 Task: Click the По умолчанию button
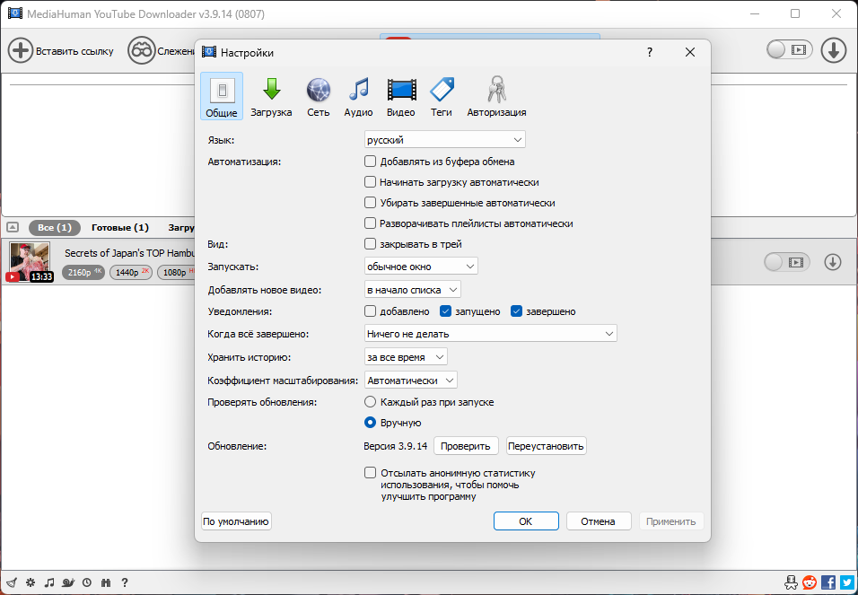(x=236, y=521)
